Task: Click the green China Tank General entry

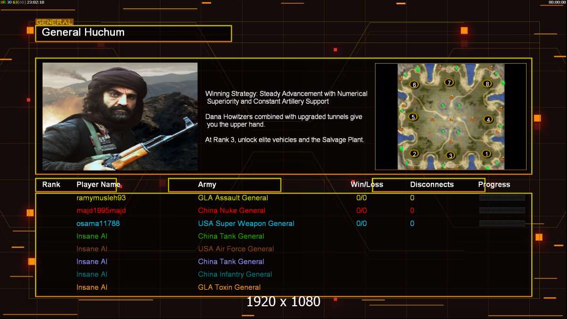Action: 231,236
